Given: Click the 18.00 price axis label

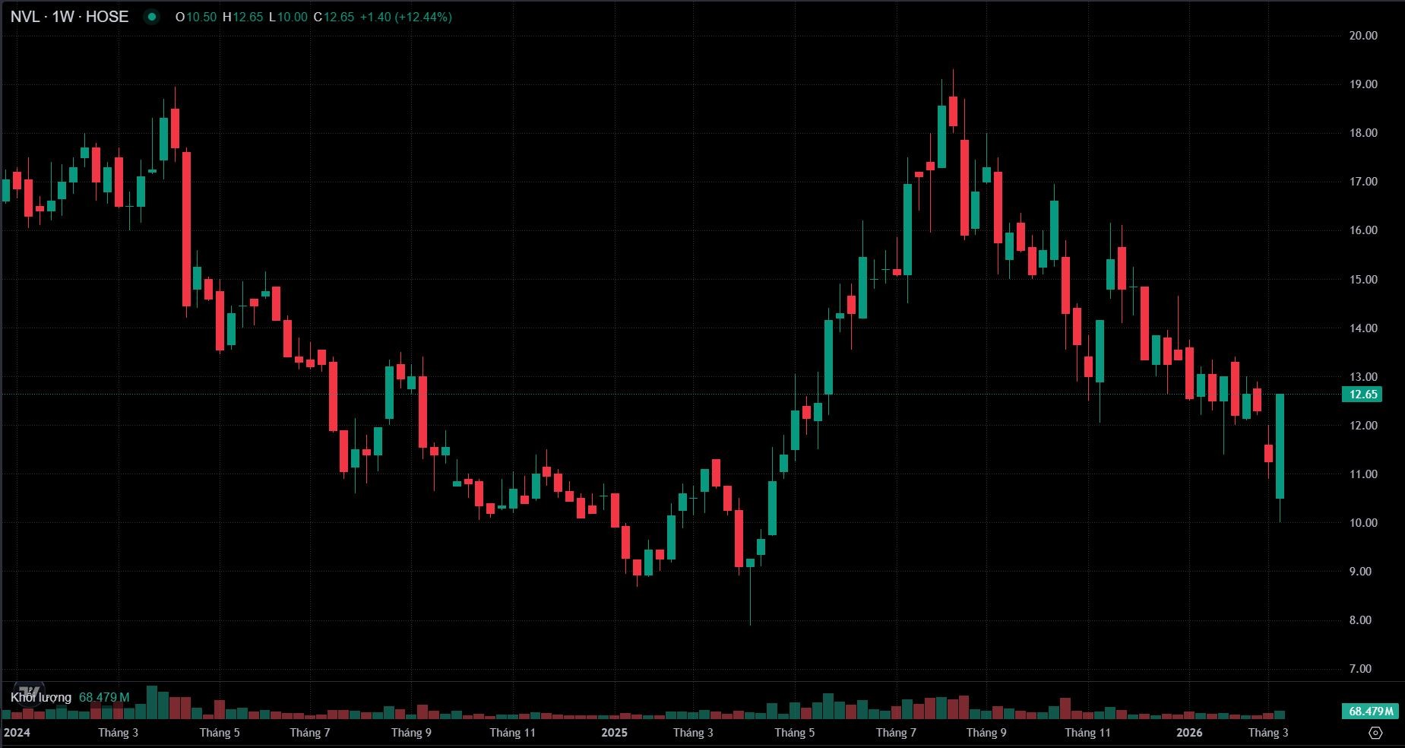Looking at the screenshot, I should [x=1363, y=133].
